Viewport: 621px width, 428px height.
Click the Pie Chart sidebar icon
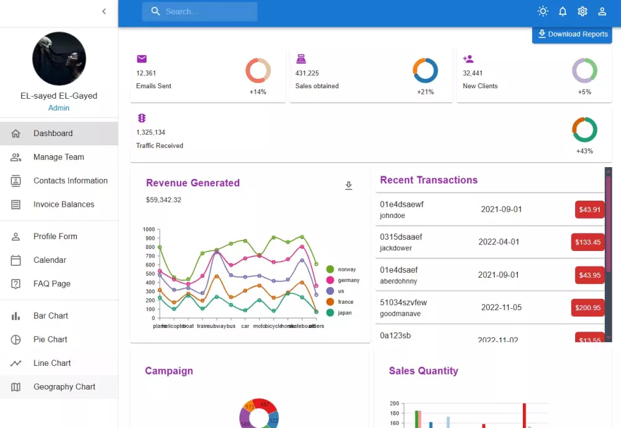point(17,339)
